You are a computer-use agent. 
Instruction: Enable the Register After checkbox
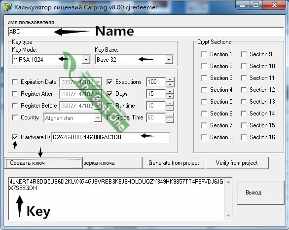15,94
